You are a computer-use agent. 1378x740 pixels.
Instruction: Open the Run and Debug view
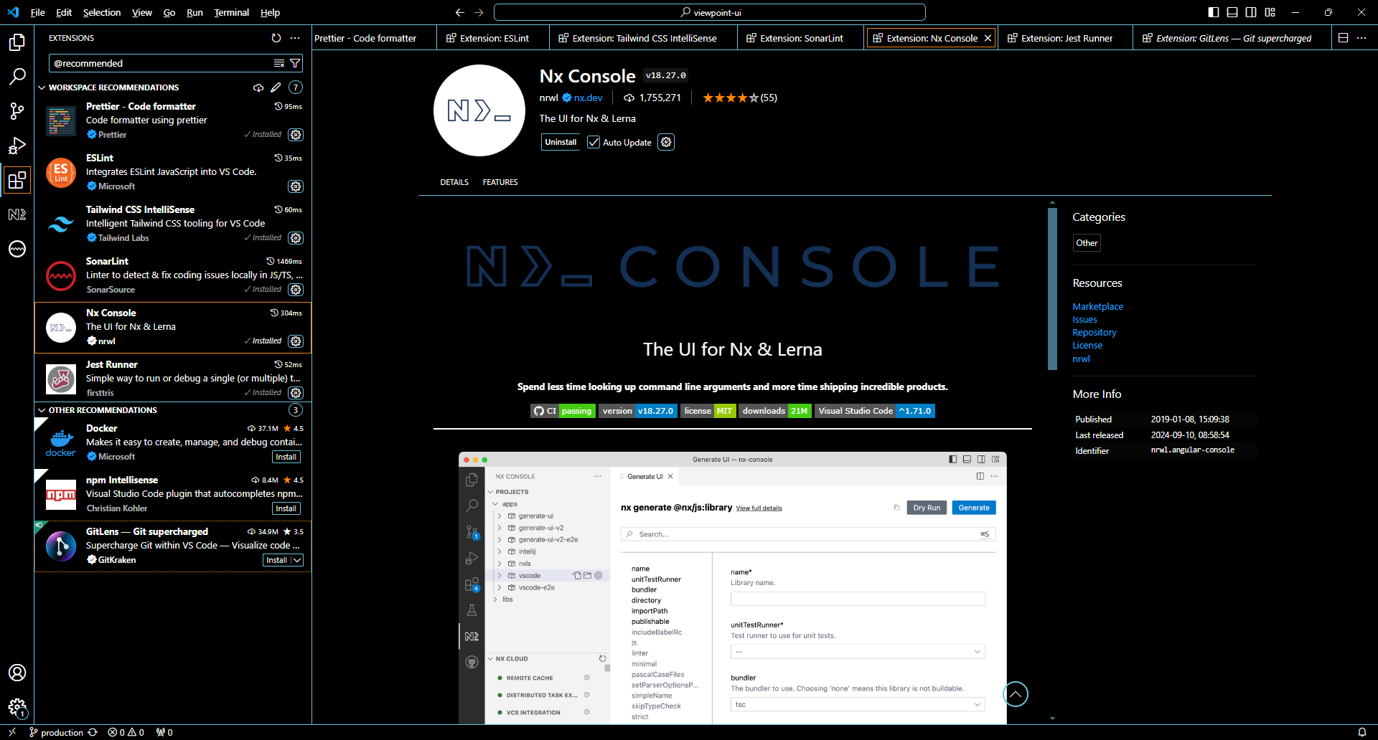tap(17, 146)
